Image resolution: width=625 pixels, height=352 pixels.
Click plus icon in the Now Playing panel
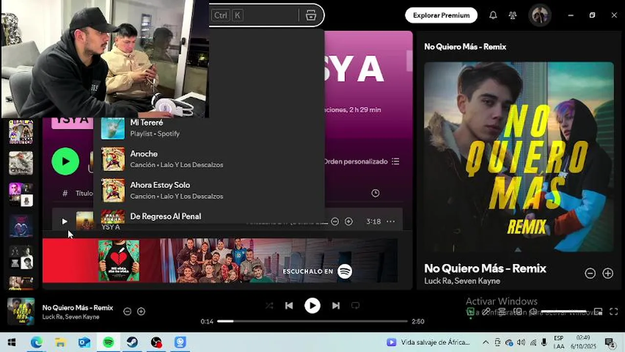tap(607, 273)
